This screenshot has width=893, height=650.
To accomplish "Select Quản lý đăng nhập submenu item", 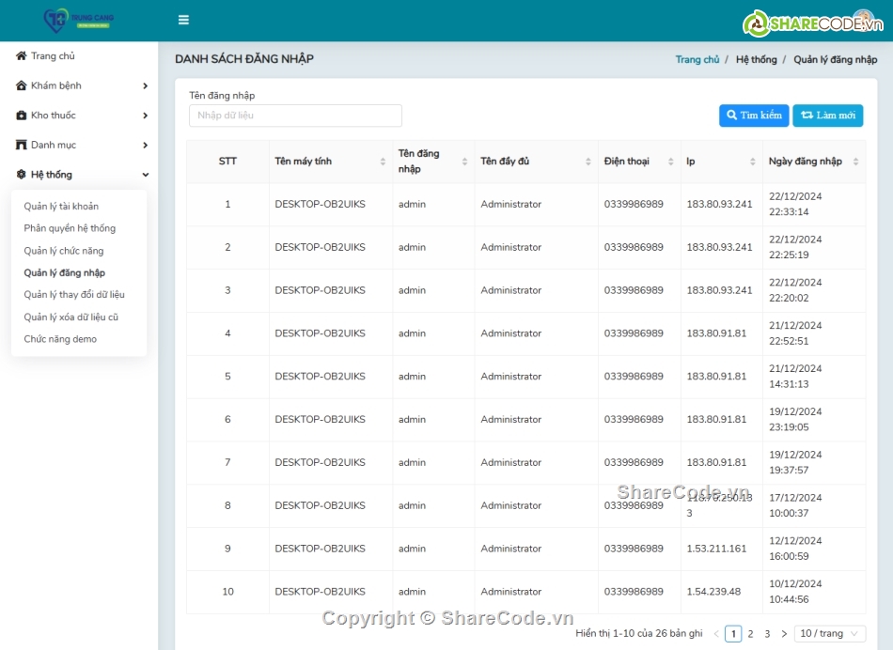I will 64,272.
